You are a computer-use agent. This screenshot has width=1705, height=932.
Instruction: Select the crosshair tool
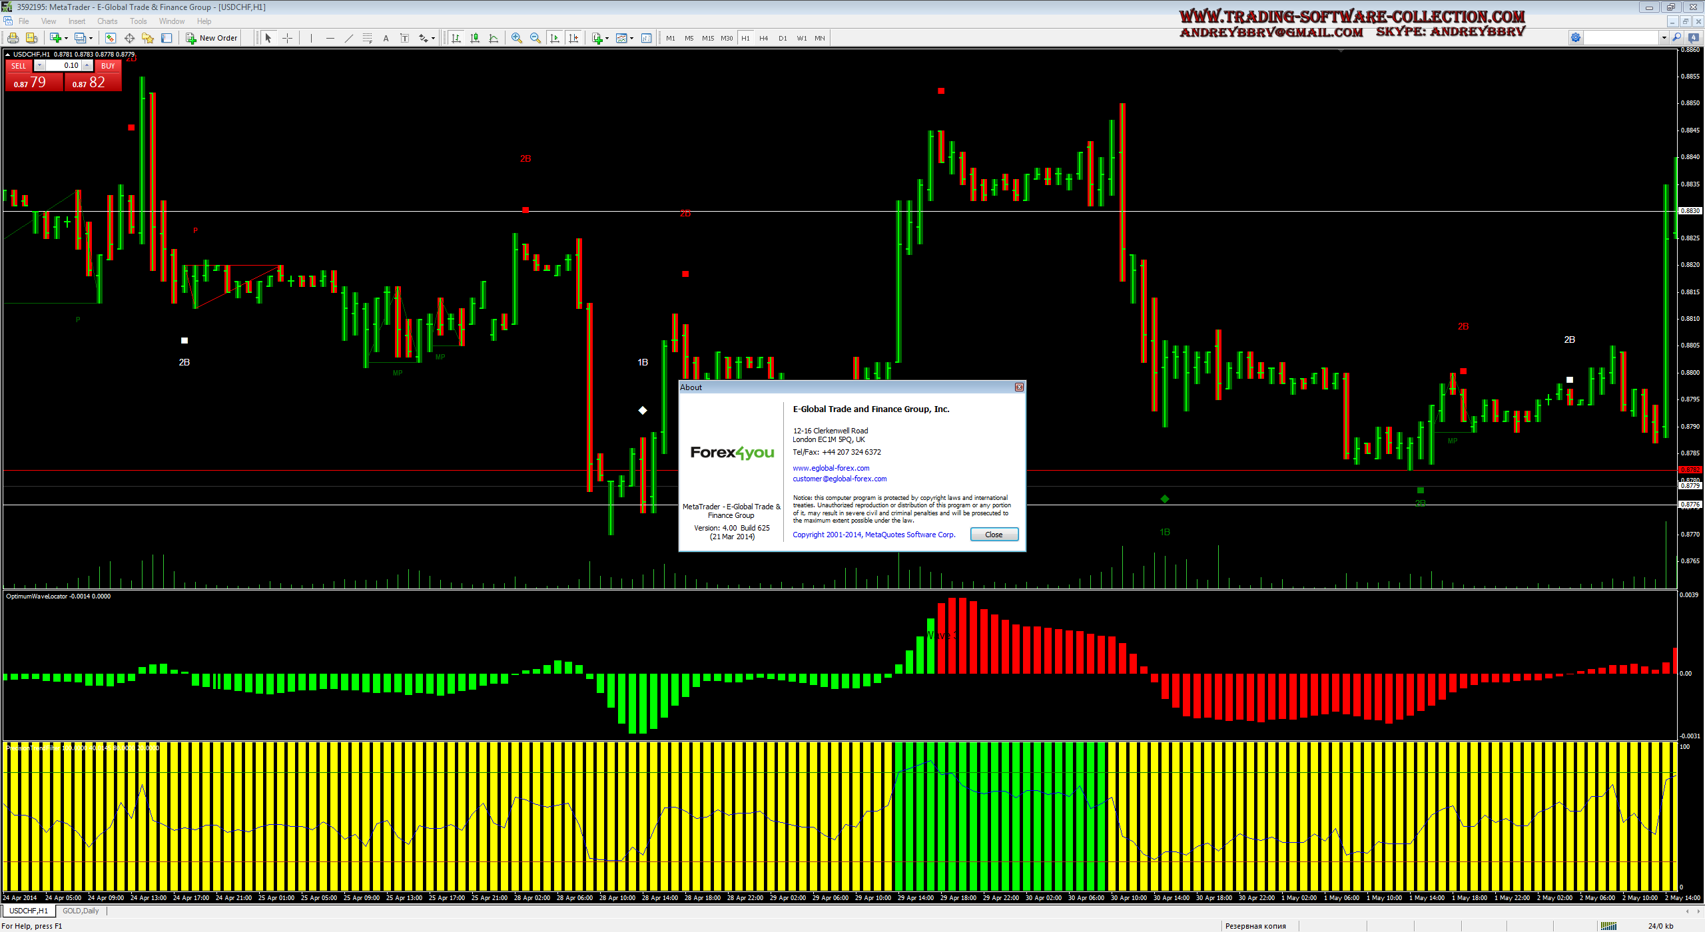click(x=288, y=38)
